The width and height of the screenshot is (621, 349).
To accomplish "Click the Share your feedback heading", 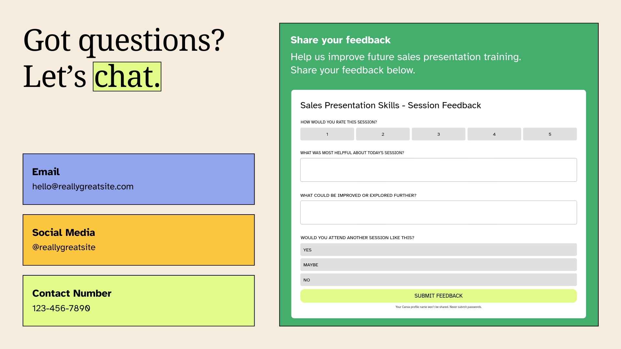I will tap(340, 40).
